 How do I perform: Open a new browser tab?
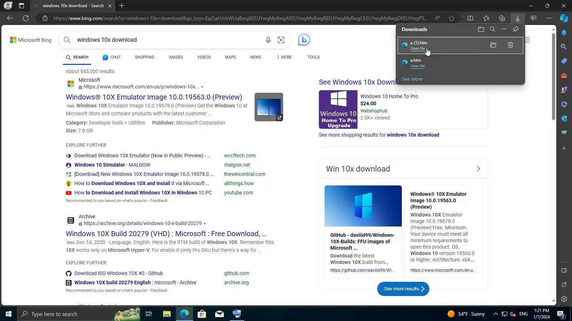[122, 6]
